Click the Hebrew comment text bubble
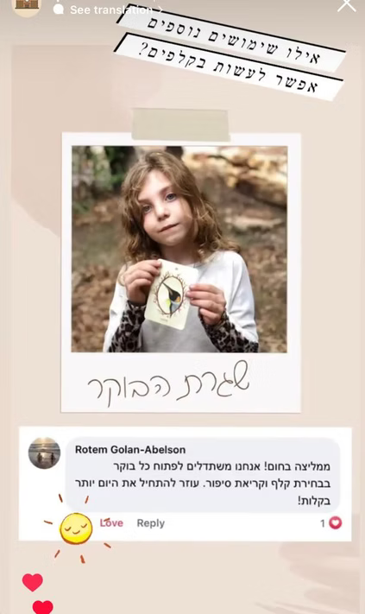Screen dimensions: 365x614 point(203,475)
